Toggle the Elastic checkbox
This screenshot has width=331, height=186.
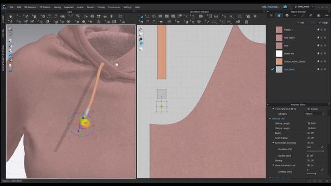pos(308,133)
